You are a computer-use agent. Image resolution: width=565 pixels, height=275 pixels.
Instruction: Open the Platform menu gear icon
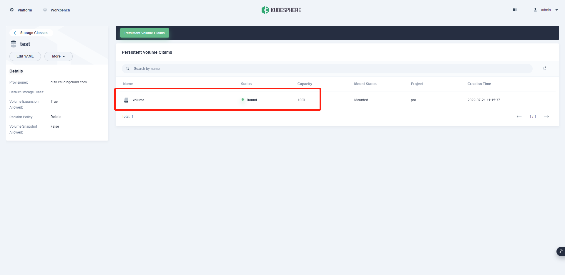(12, 10)
